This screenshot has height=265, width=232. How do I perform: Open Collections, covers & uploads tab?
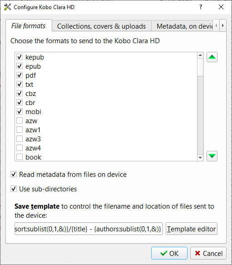102,26
